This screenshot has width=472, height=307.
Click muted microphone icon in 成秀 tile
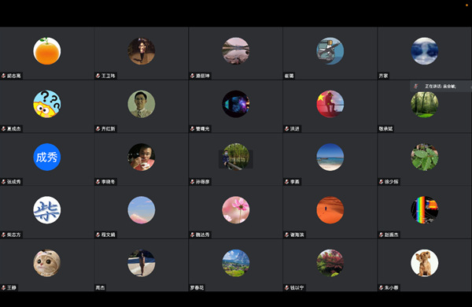(4, 182)
